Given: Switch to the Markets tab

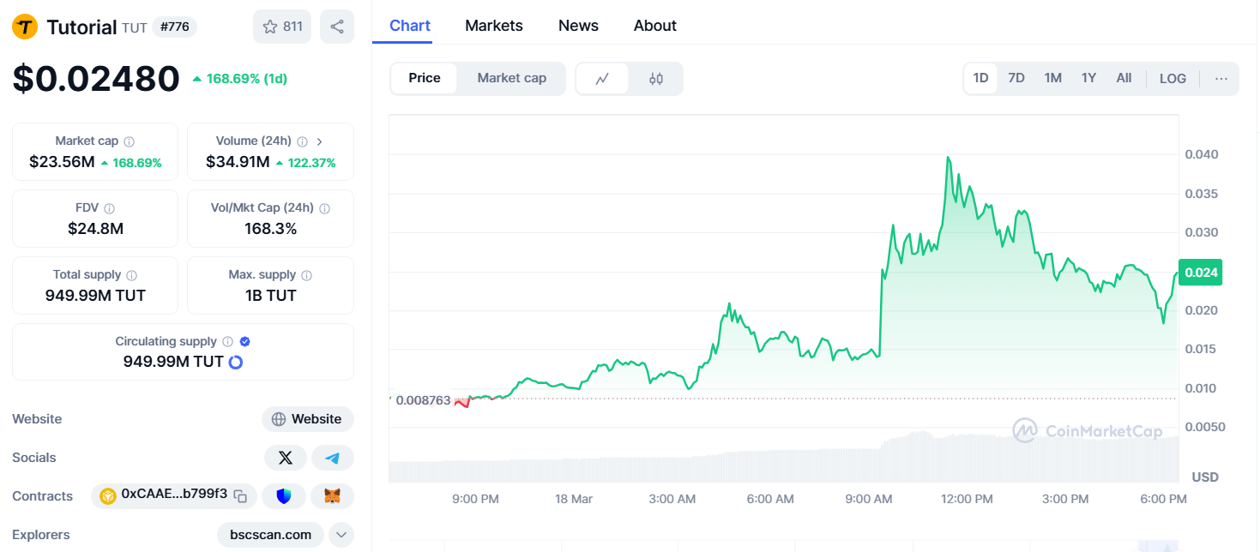Looking at the screenshot, I should (x=494, y=26).
